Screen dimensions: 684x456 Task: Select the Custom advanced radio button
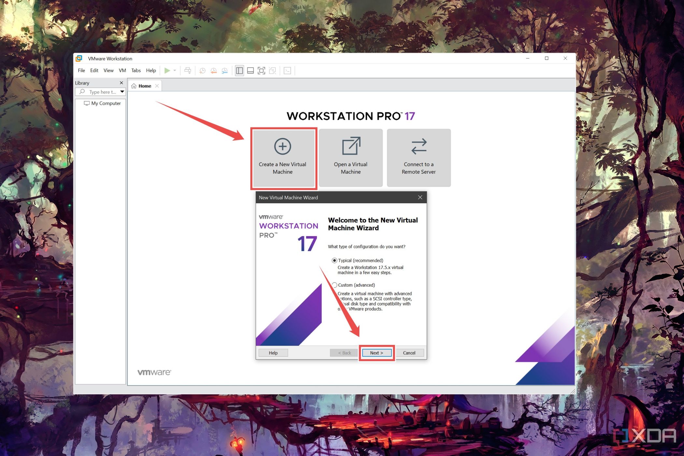(335, 284)
